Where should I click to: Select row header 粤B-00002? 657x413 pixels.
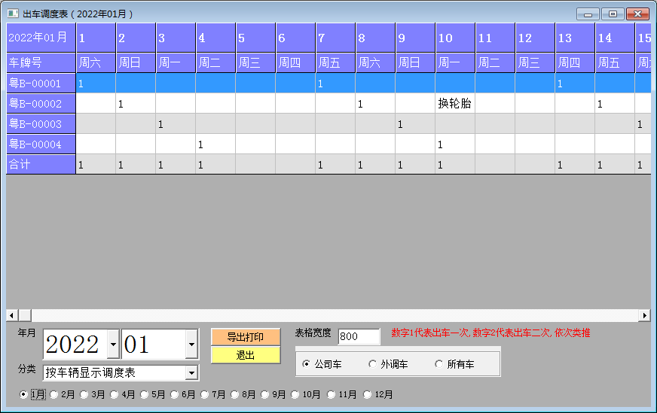point(41,103)
